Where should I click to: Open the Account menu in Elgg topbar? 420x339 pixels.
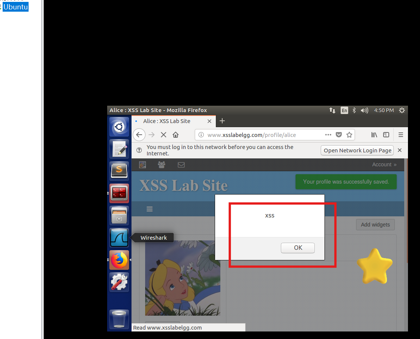(384, 164)
